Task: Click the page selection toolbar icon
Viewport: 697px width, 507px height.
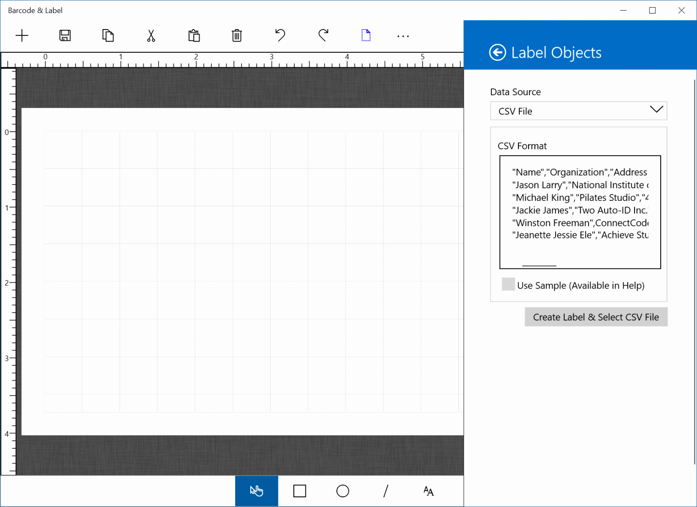Action: click(366, 35)
